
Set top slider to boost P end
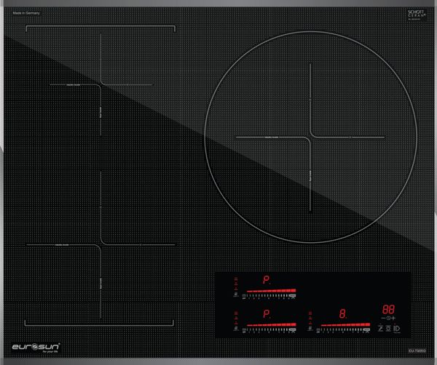point(293,295)
